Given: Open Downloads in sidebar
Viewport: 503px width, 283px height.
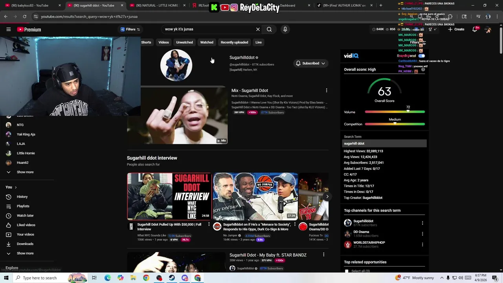Looking at the screenshot, I should click(25, 244).
